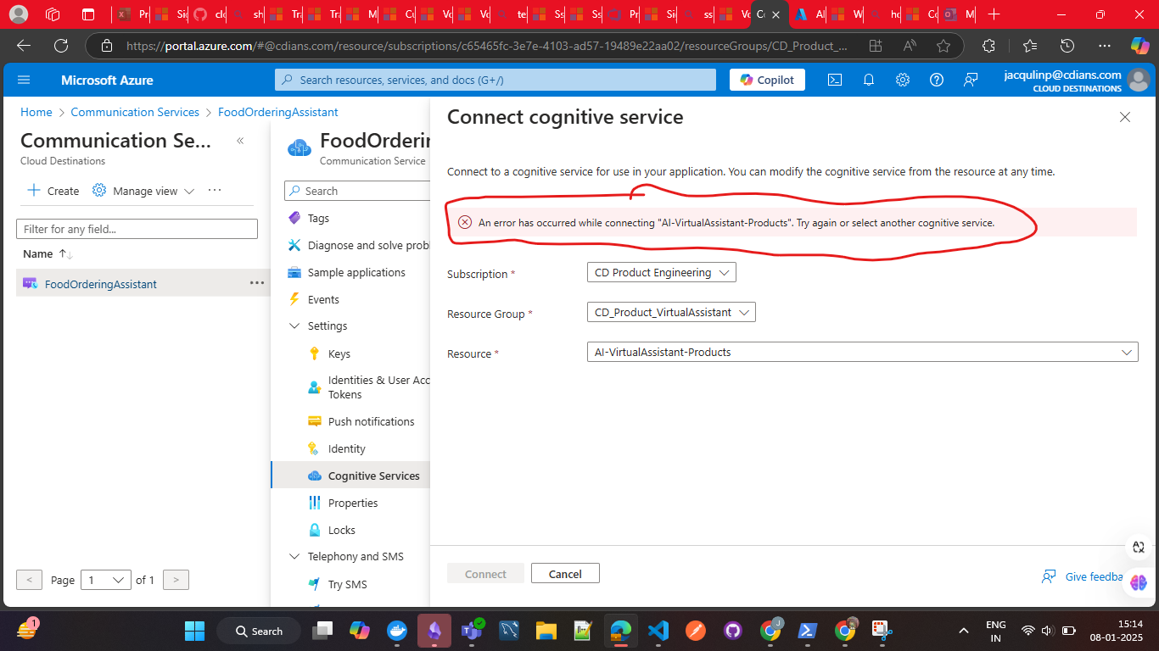
Task: Open more commands next to Manage view
Action: pos(215,190)
